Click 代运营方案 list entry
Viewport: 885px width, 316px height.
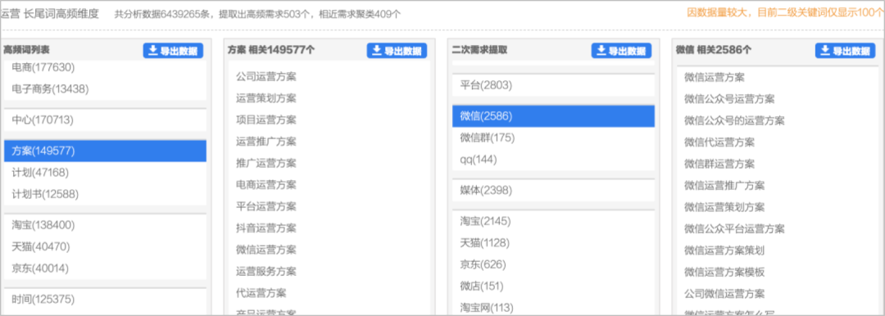click(x=261, y=293)
